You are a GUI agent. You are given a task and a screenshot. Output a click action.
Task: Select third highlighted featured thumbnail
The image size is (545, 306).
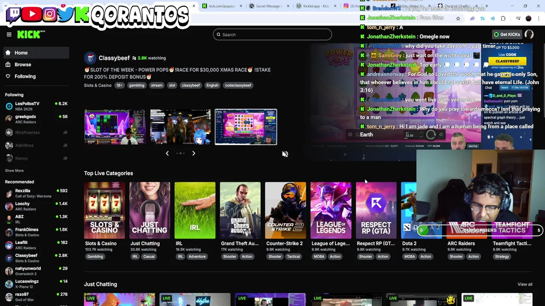click(246, 127)
